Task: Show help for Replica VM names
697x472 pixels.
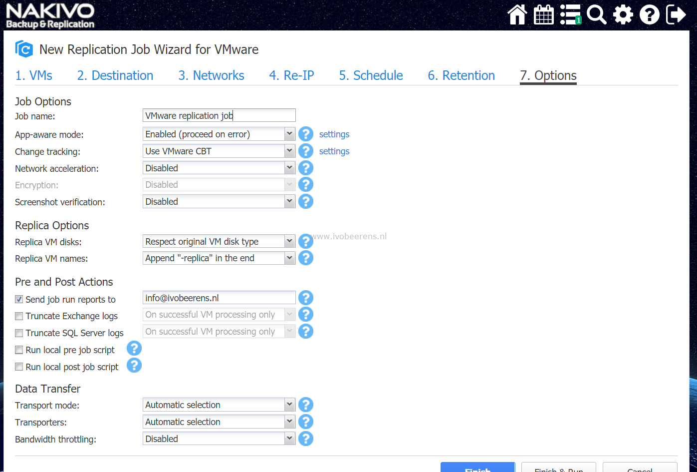Action: [306, 258]
